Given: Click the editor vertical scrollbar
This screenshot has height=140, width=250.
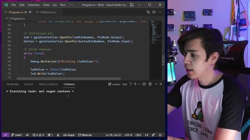Looking at the screenshot, I should point(163,59).
